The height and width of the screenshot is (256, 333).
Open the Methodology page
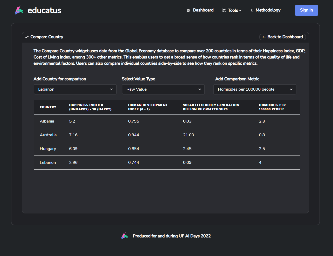coord(268,10)
